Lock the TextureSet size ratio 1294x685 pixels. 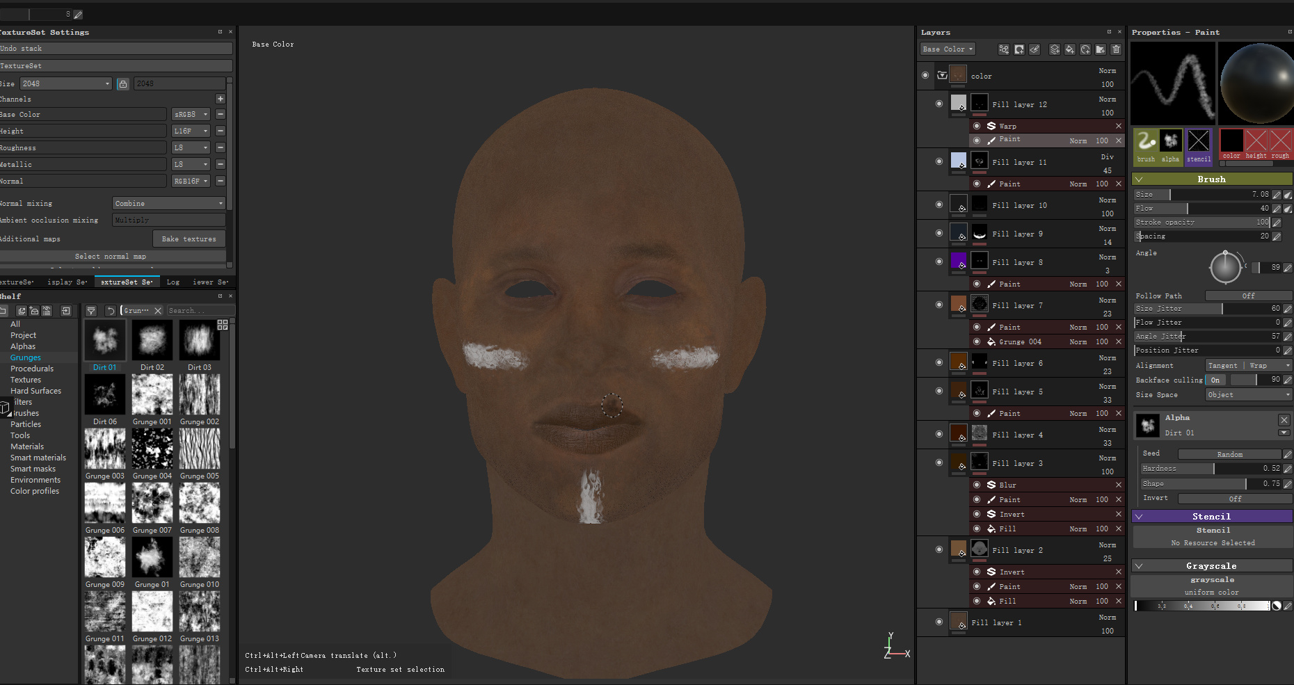pyautogui.click(x=122, y=83)
